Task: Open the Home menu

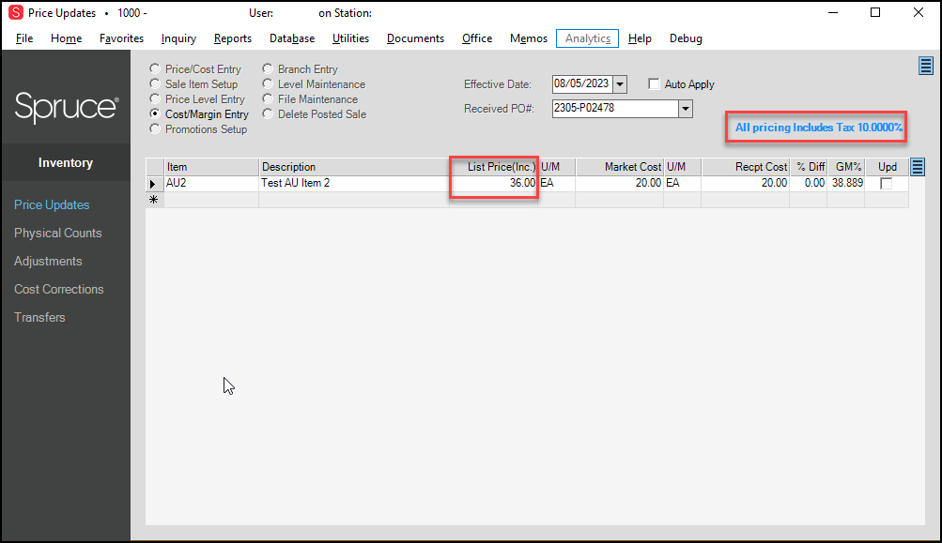Action: [x=66, y=38]
